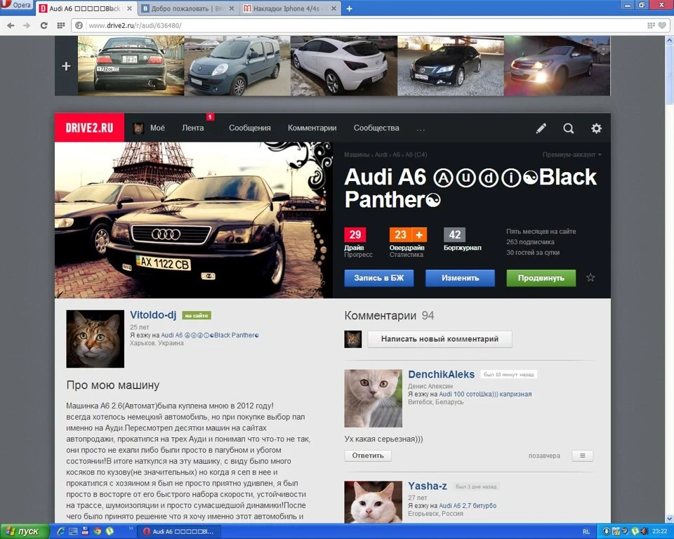Click the 'A6 (C4)' breadcrumb link
Image resolution: width=674 pixels, height=539 pixels.
tap(416, 154)
